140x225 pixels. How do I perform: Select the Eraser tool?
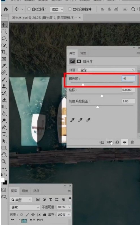point(4,100)
